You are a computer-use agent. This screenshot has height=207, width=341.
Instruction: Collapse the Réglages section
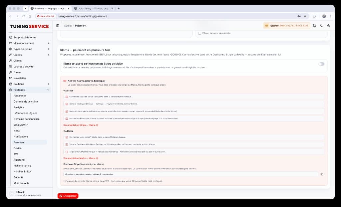pyautogui.click(x=48, y=90)
